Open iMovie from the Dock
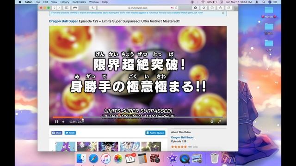296x166 pixels. (173, 159)
